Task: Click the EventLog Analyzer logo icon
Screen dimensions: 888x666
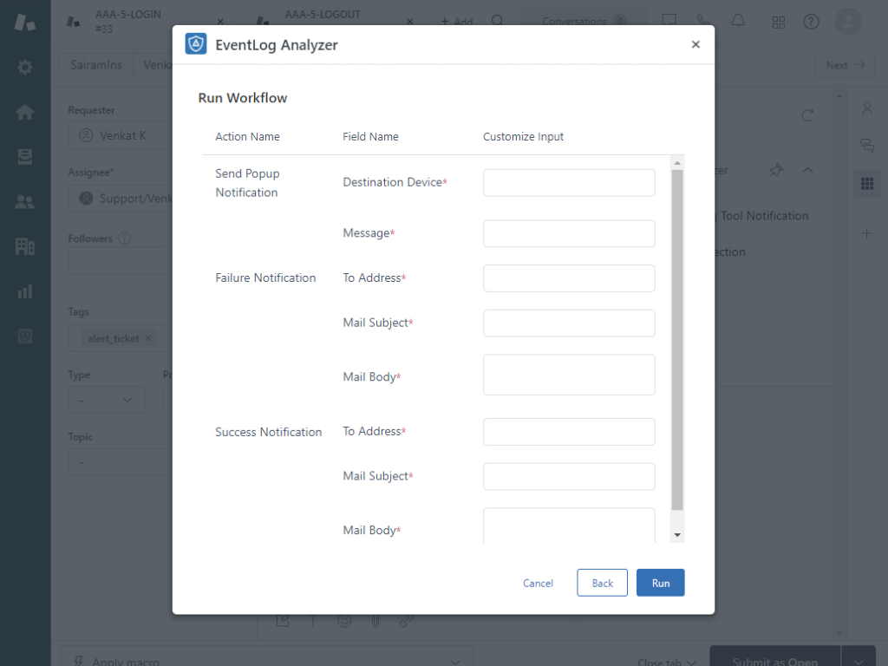Action: tap(196, 44)
